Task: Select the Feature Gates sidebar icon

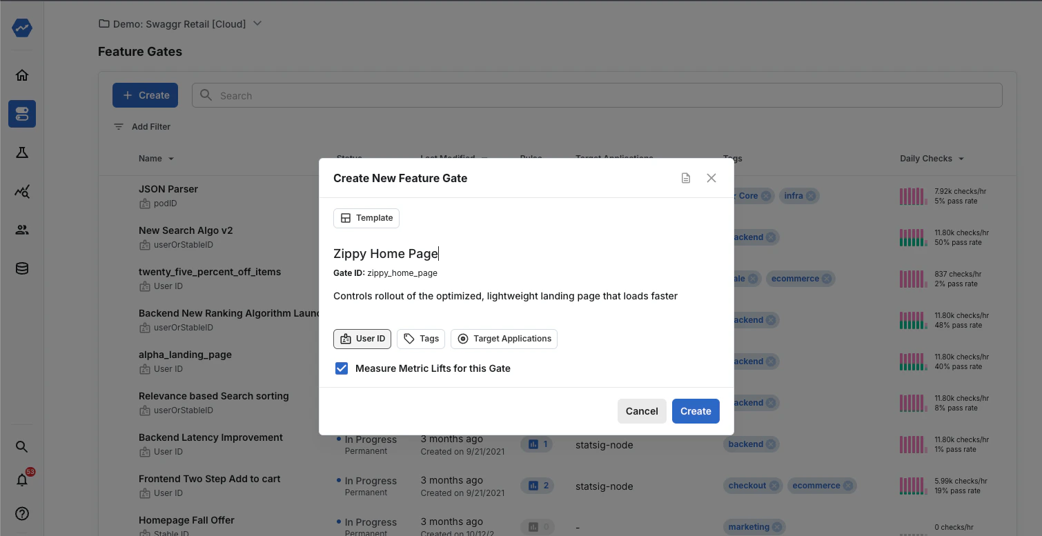Action: [21, 113]
